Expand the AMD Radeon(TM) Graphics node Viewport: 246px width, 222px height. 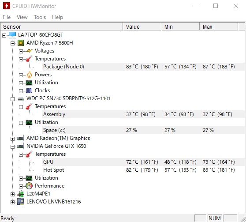[12, 139]
